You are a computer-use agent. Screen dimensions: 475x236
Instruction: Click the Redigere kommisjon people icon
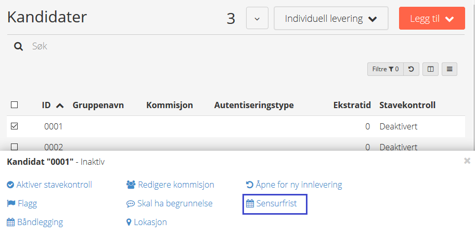(x=131, y=185)
